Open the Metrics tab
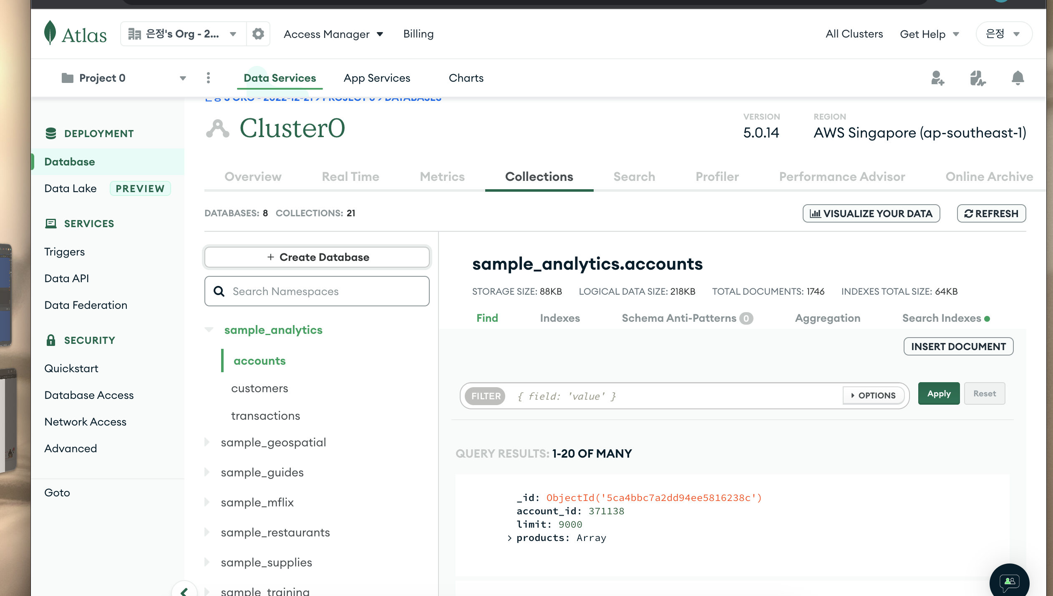The image size is (1053, 596). click(442, 177)
